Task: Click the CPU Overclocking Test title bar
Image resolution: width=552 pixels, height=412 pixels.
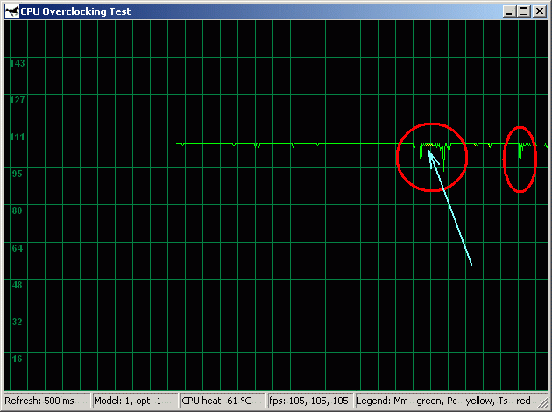Action: click(x=263, y=11)
